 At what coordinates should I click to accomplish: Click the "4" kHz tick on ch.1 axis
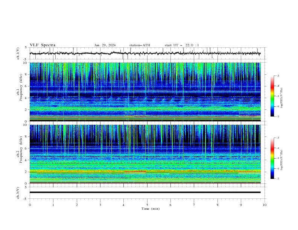(26, 98)
